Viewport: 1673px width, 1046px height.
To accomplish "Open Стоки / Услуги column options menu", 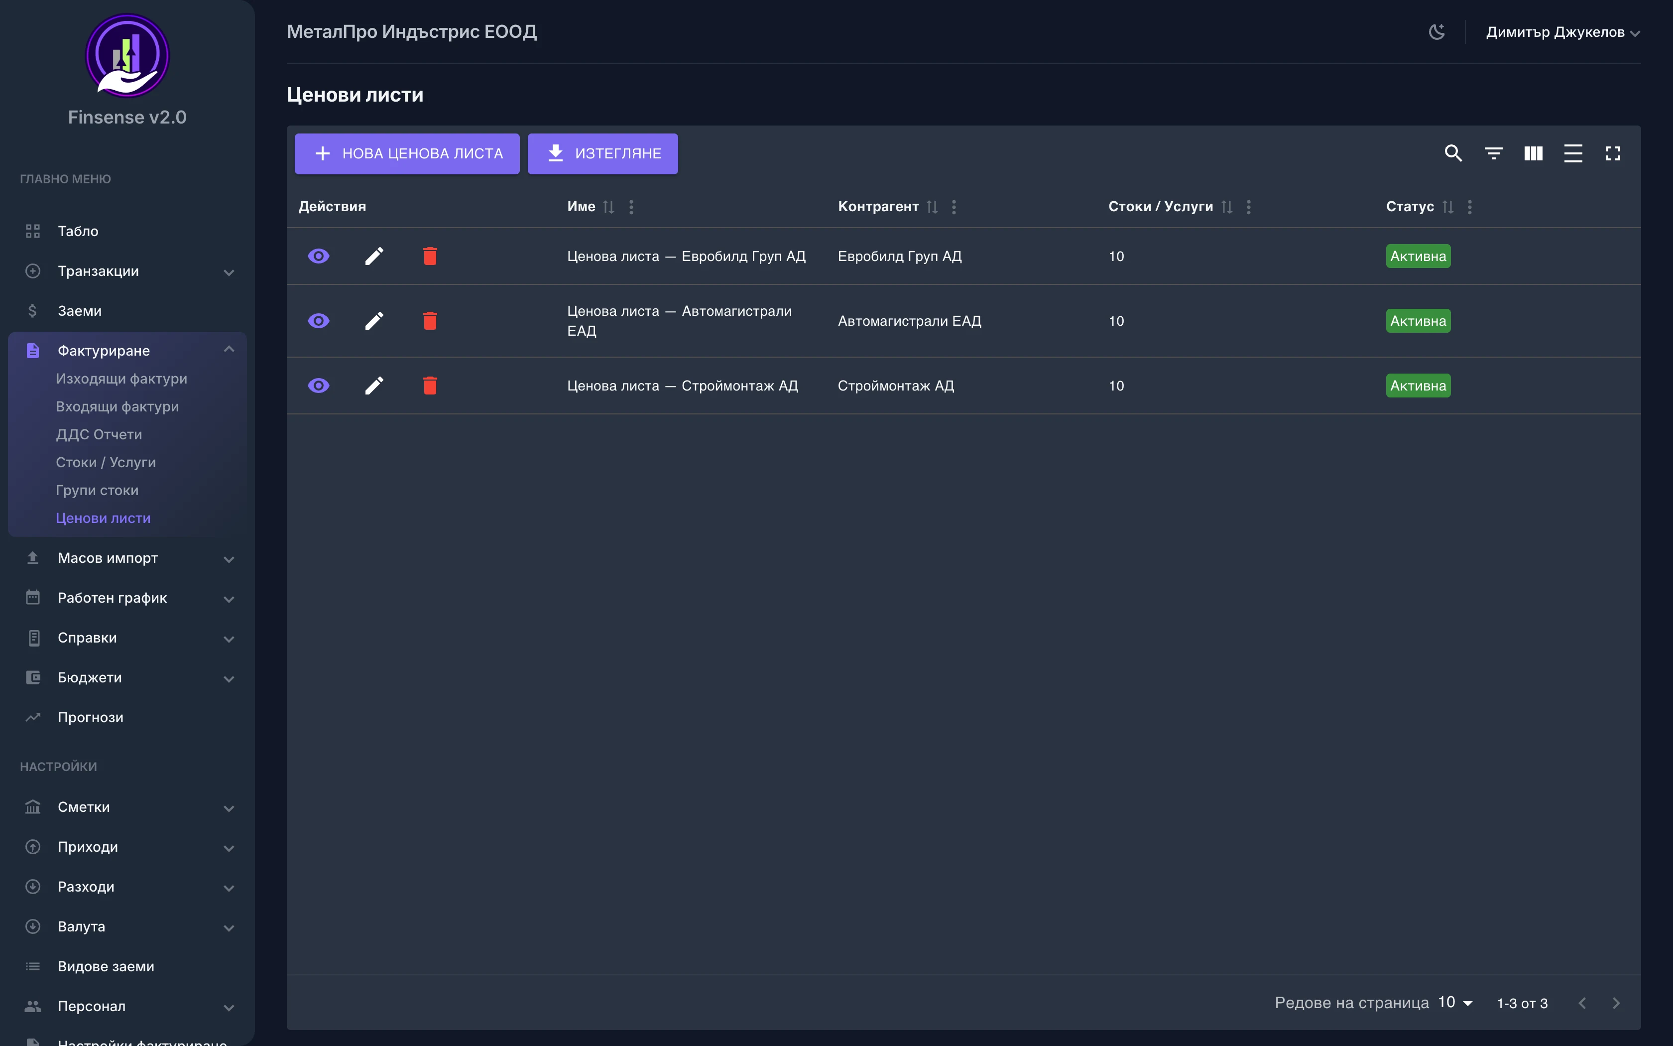I will coord(1249,207).
